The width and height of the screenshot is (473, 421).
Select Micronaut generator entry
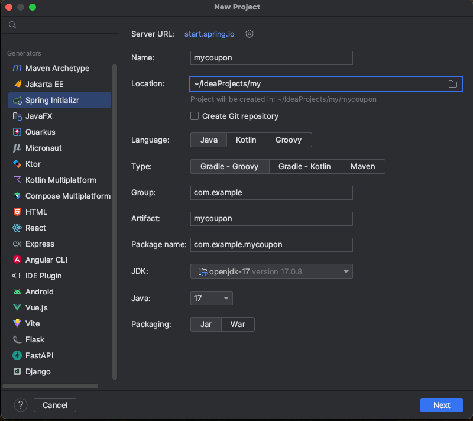coord(59,148)
